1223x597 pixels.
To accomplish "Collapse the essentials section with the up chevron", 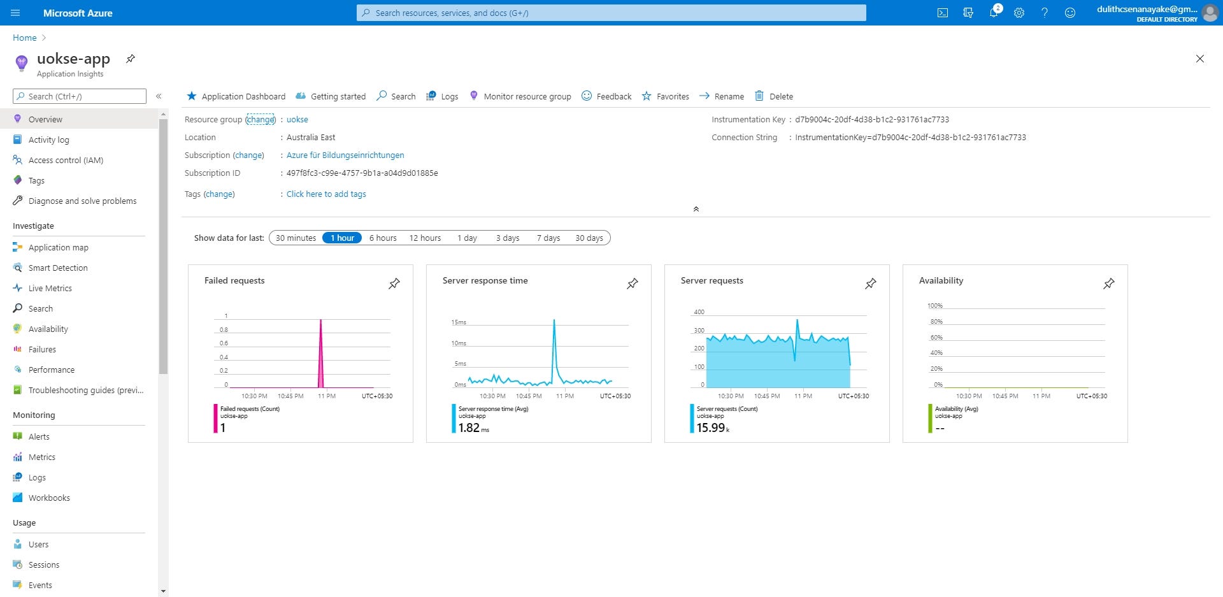I will (x=696, y=209).
